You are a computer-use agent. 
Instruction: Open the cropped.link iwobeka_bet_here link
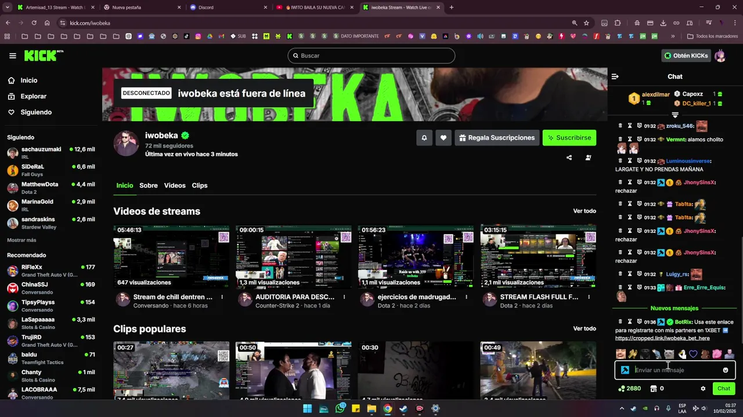point(662,338)
